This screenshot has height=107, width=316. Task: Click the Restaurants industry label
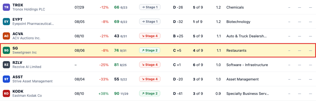[x=236, y=51]
